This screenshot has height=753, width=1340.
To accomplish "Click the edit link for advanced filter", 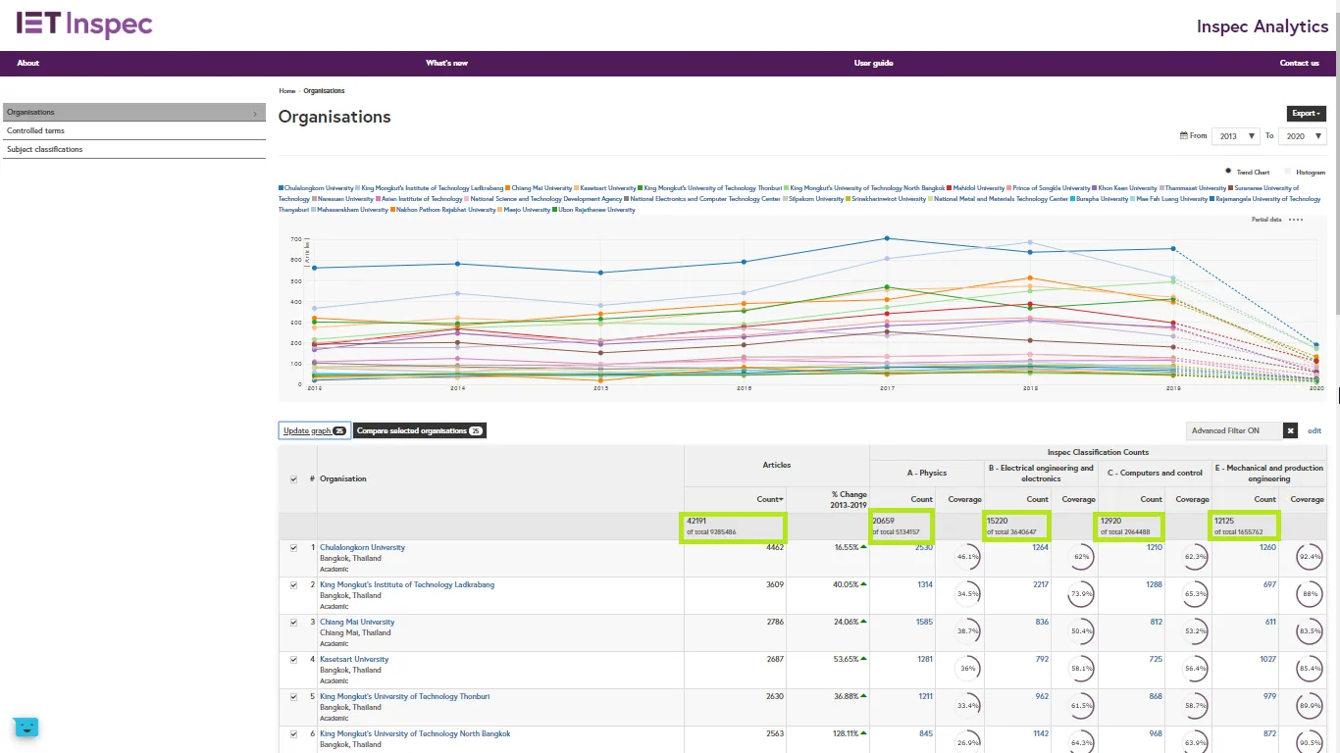I will point(1314,430).
